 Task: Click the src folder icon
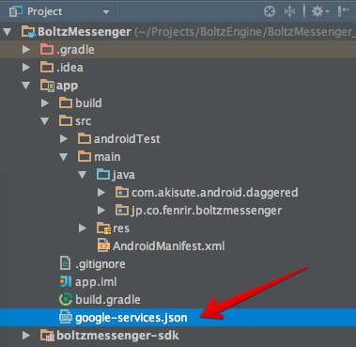(66, 120)
